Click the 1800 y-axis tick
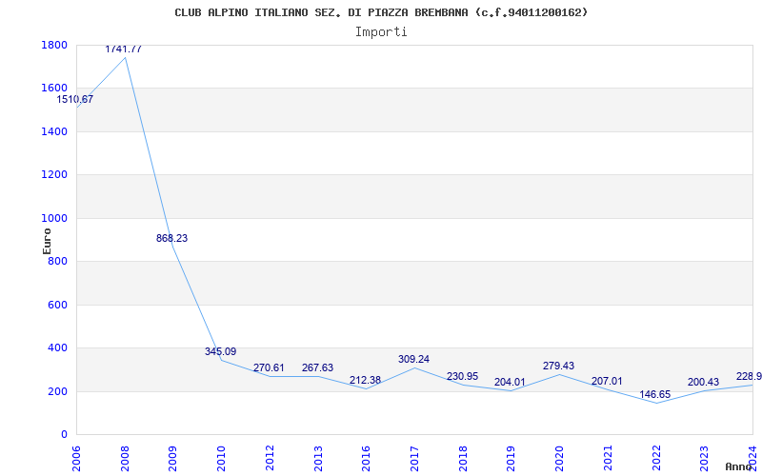The height and width of the screenshot is (476, 762). [x=54, y=45]
